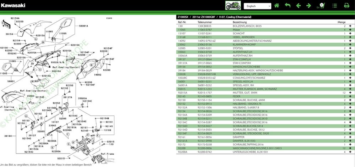Image resolution: width=355 pixels, height=167 pixels.
Task: Select HALTERUNG-ASSY, WINDSCHUTZSCHEIBE description
Action: click(258, 71)
